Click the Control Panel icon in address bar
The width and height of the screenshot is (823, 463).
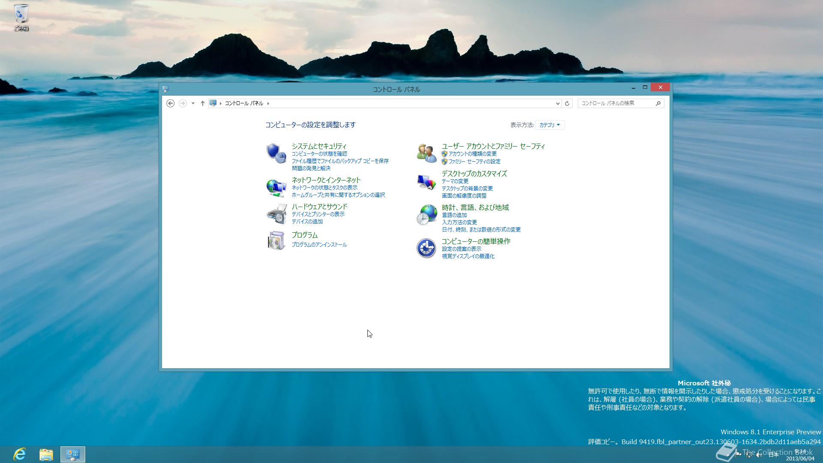coord(213,103)
